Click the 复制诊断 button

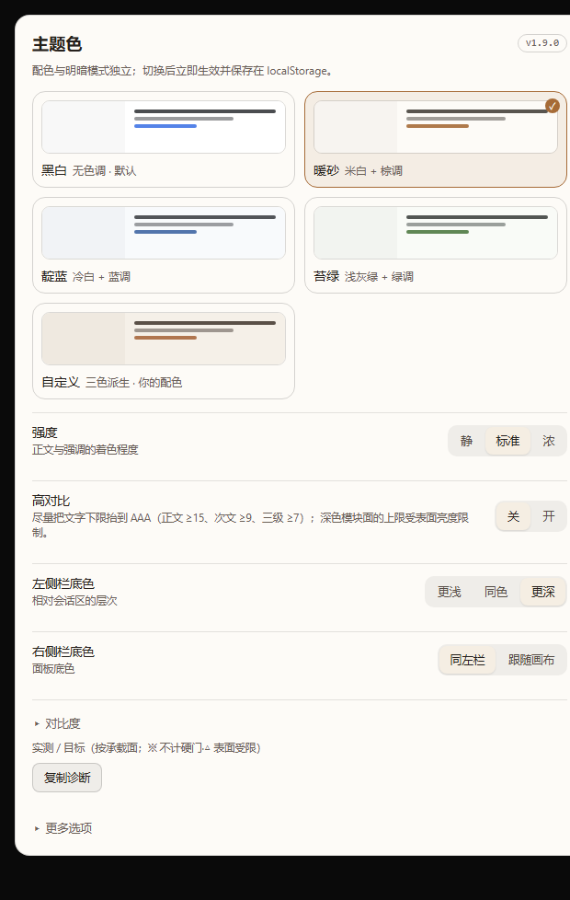click(67, 778)
